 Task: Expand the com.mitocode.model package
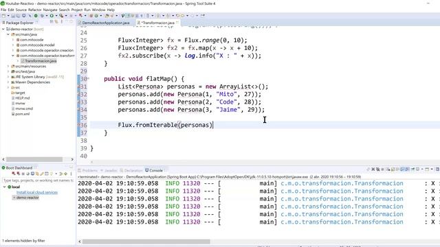13,45
